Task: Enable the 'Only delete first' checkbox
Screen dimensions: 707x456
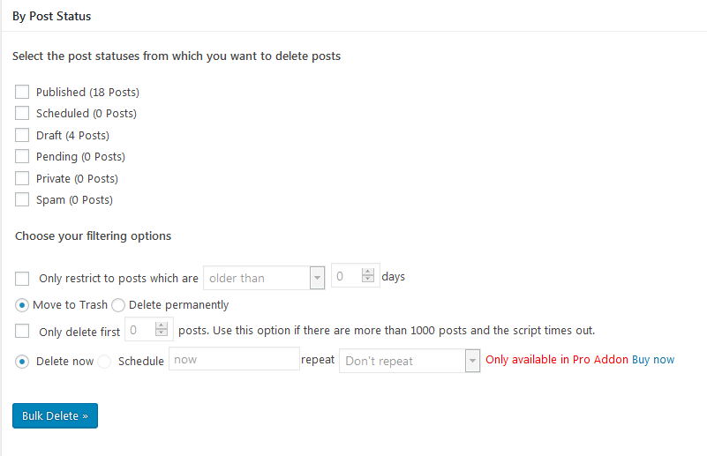Action: (x=22, y=332)
